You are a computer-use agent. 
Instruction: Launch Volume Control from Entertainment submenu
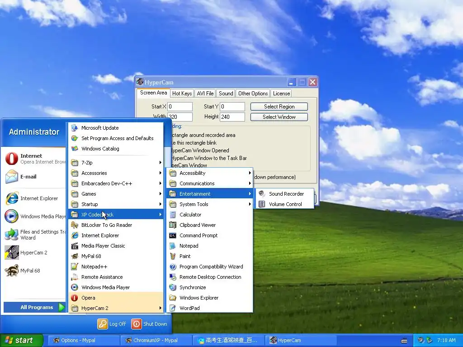(x=284, y=204)
